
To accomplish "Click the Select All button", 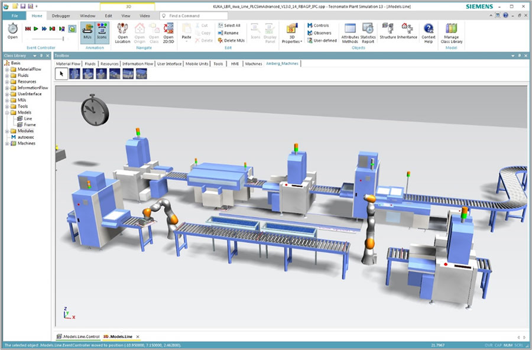I will (x=228, y=25).
